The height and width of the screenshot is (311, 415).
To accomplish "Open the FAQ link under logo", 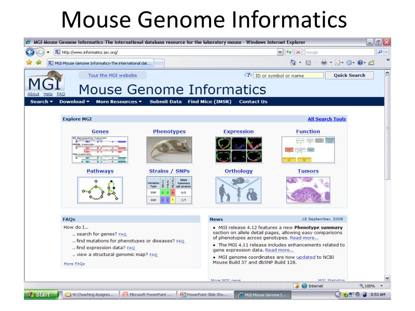I will [x=61, y=94].
